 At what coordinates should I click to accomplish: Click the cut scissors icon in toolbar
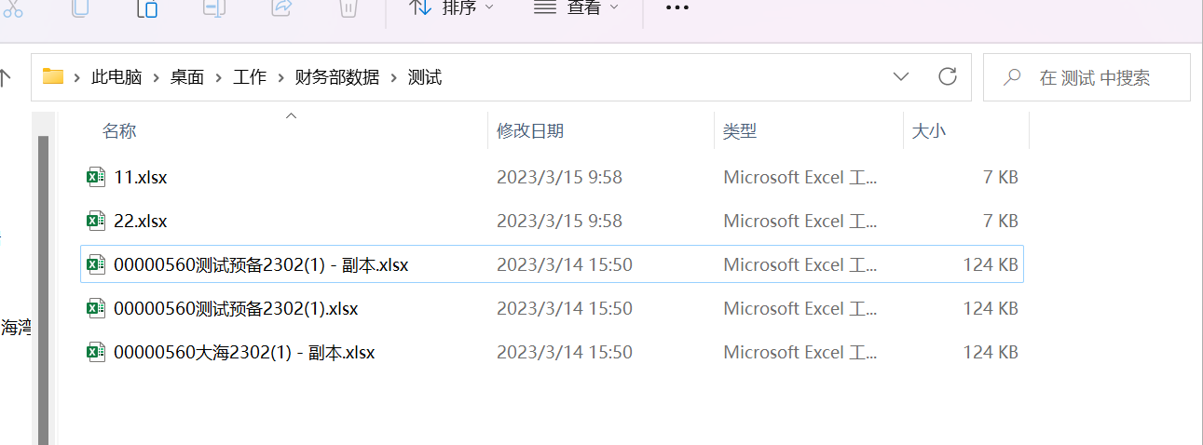coord(13,7)
